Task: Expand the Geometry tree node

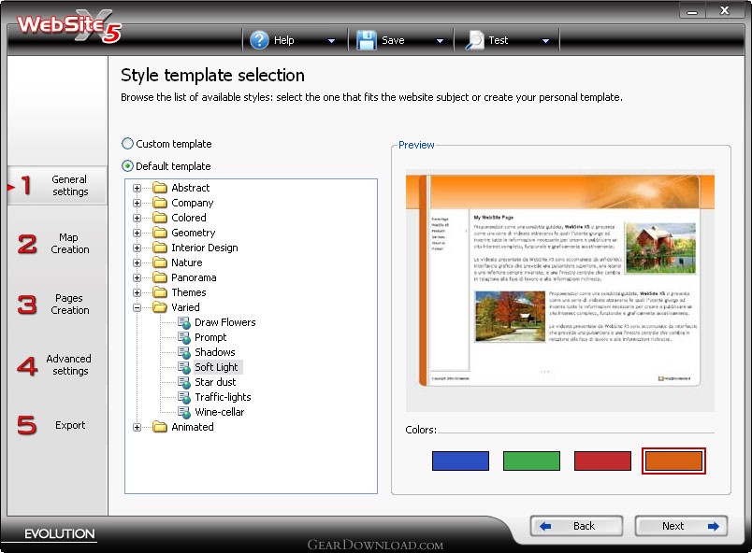Action: 137,234
